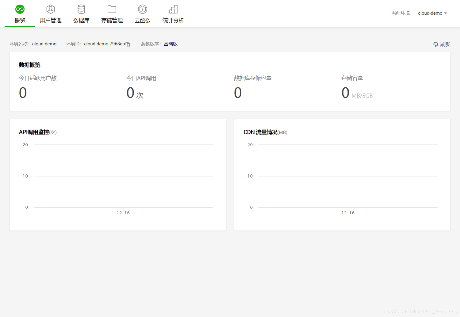Open 存储管理 storage folder icon
Screen dimensions: 460x317
point(112,9)
